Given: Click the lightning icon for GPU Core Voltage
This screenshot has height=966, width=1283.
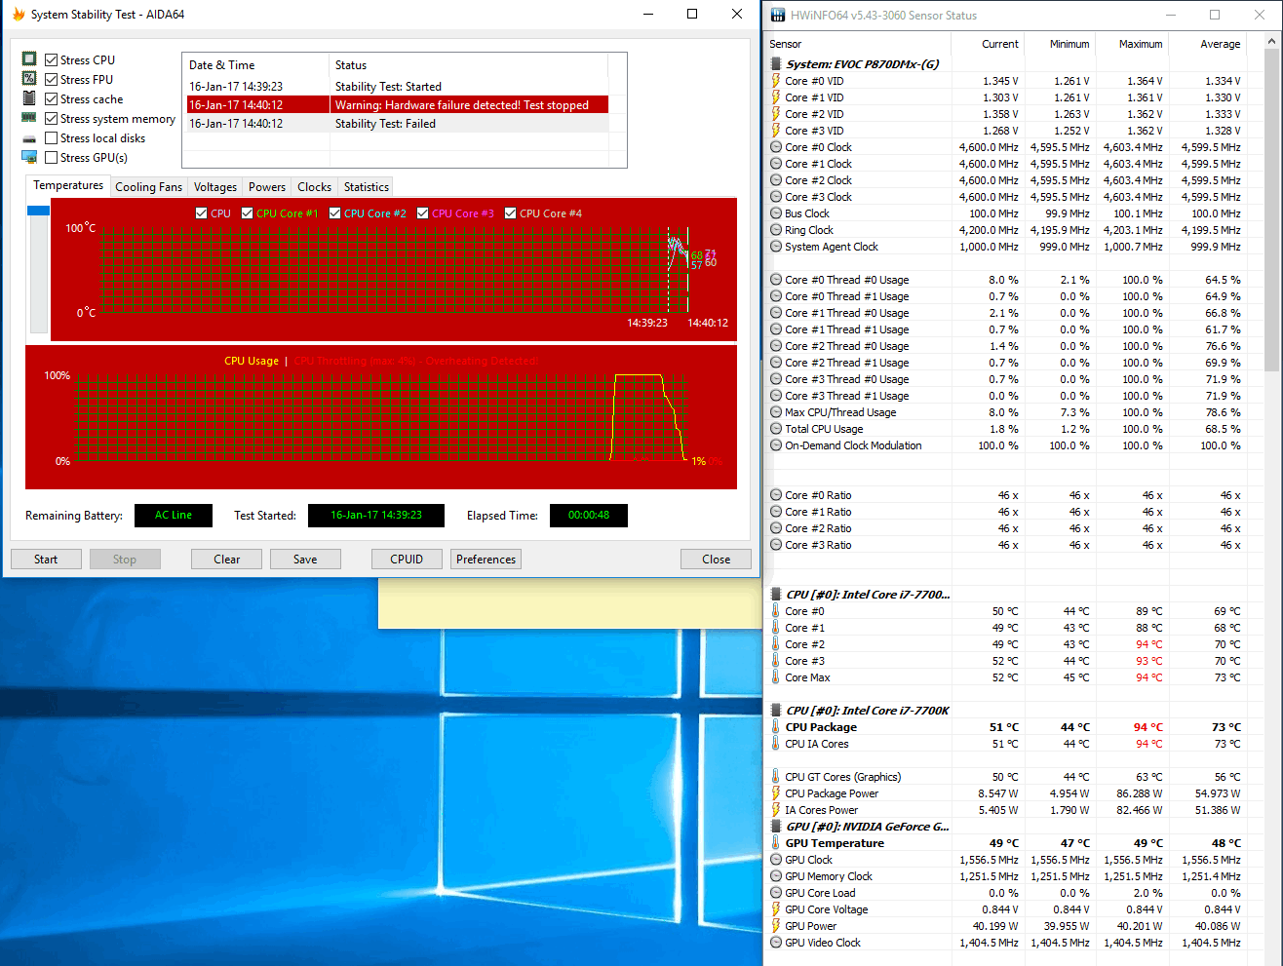Looking at the screenshot, I should tap(776, 909).
